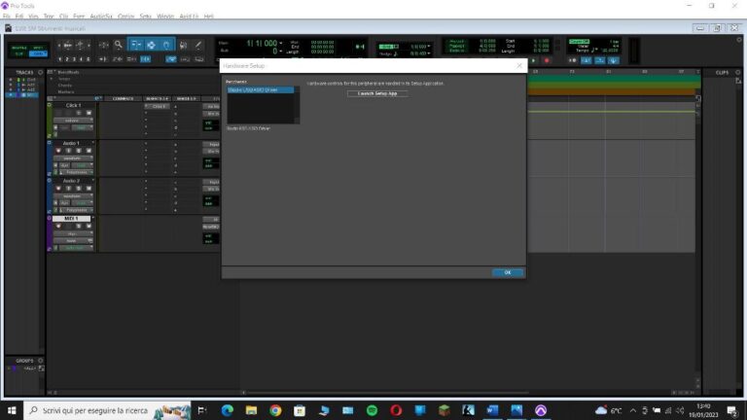Record-enable the Audio 1 track
Viewport: 747px width, 420px height.
click(x=58, y=151)
